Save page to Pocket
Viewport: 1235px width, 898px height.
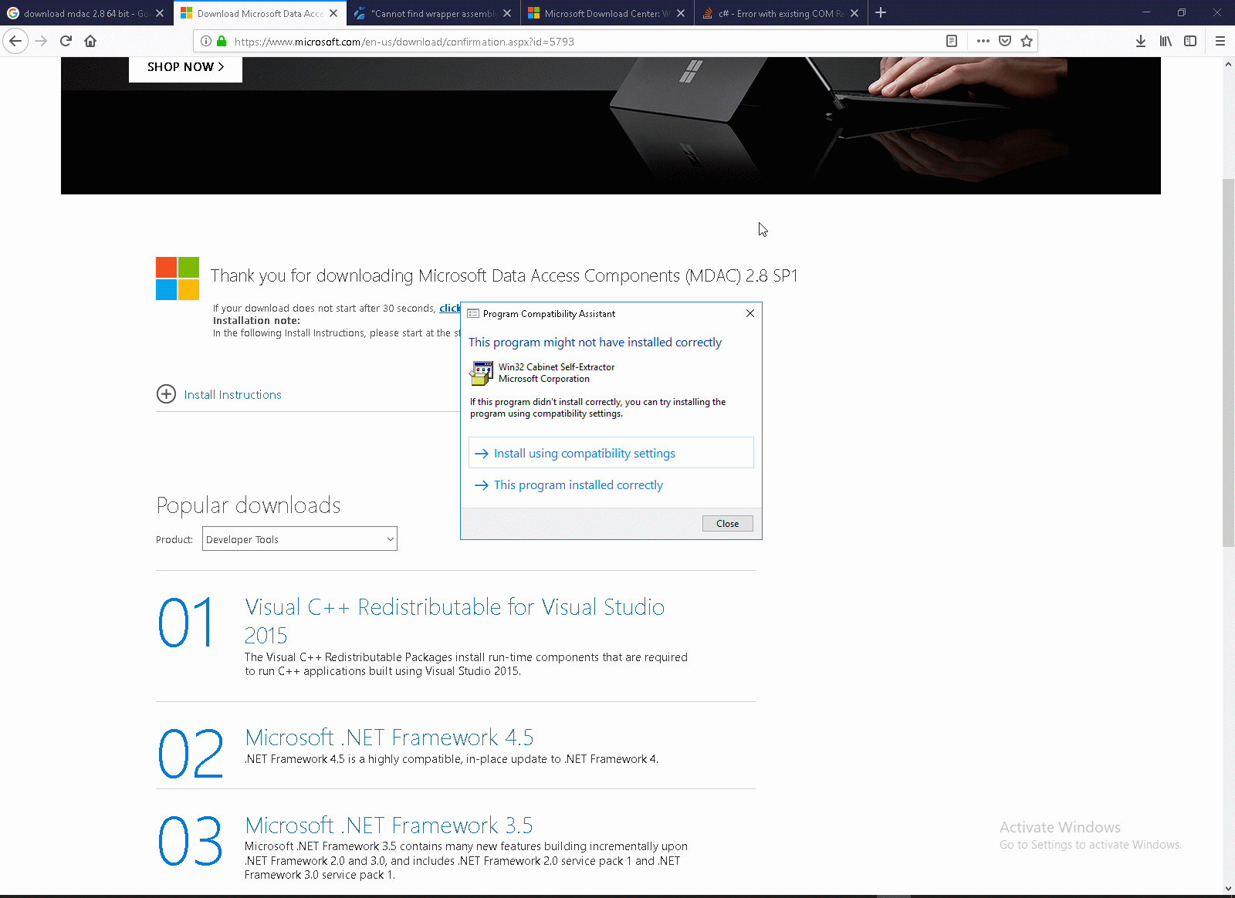click(x=1005, y=41)
